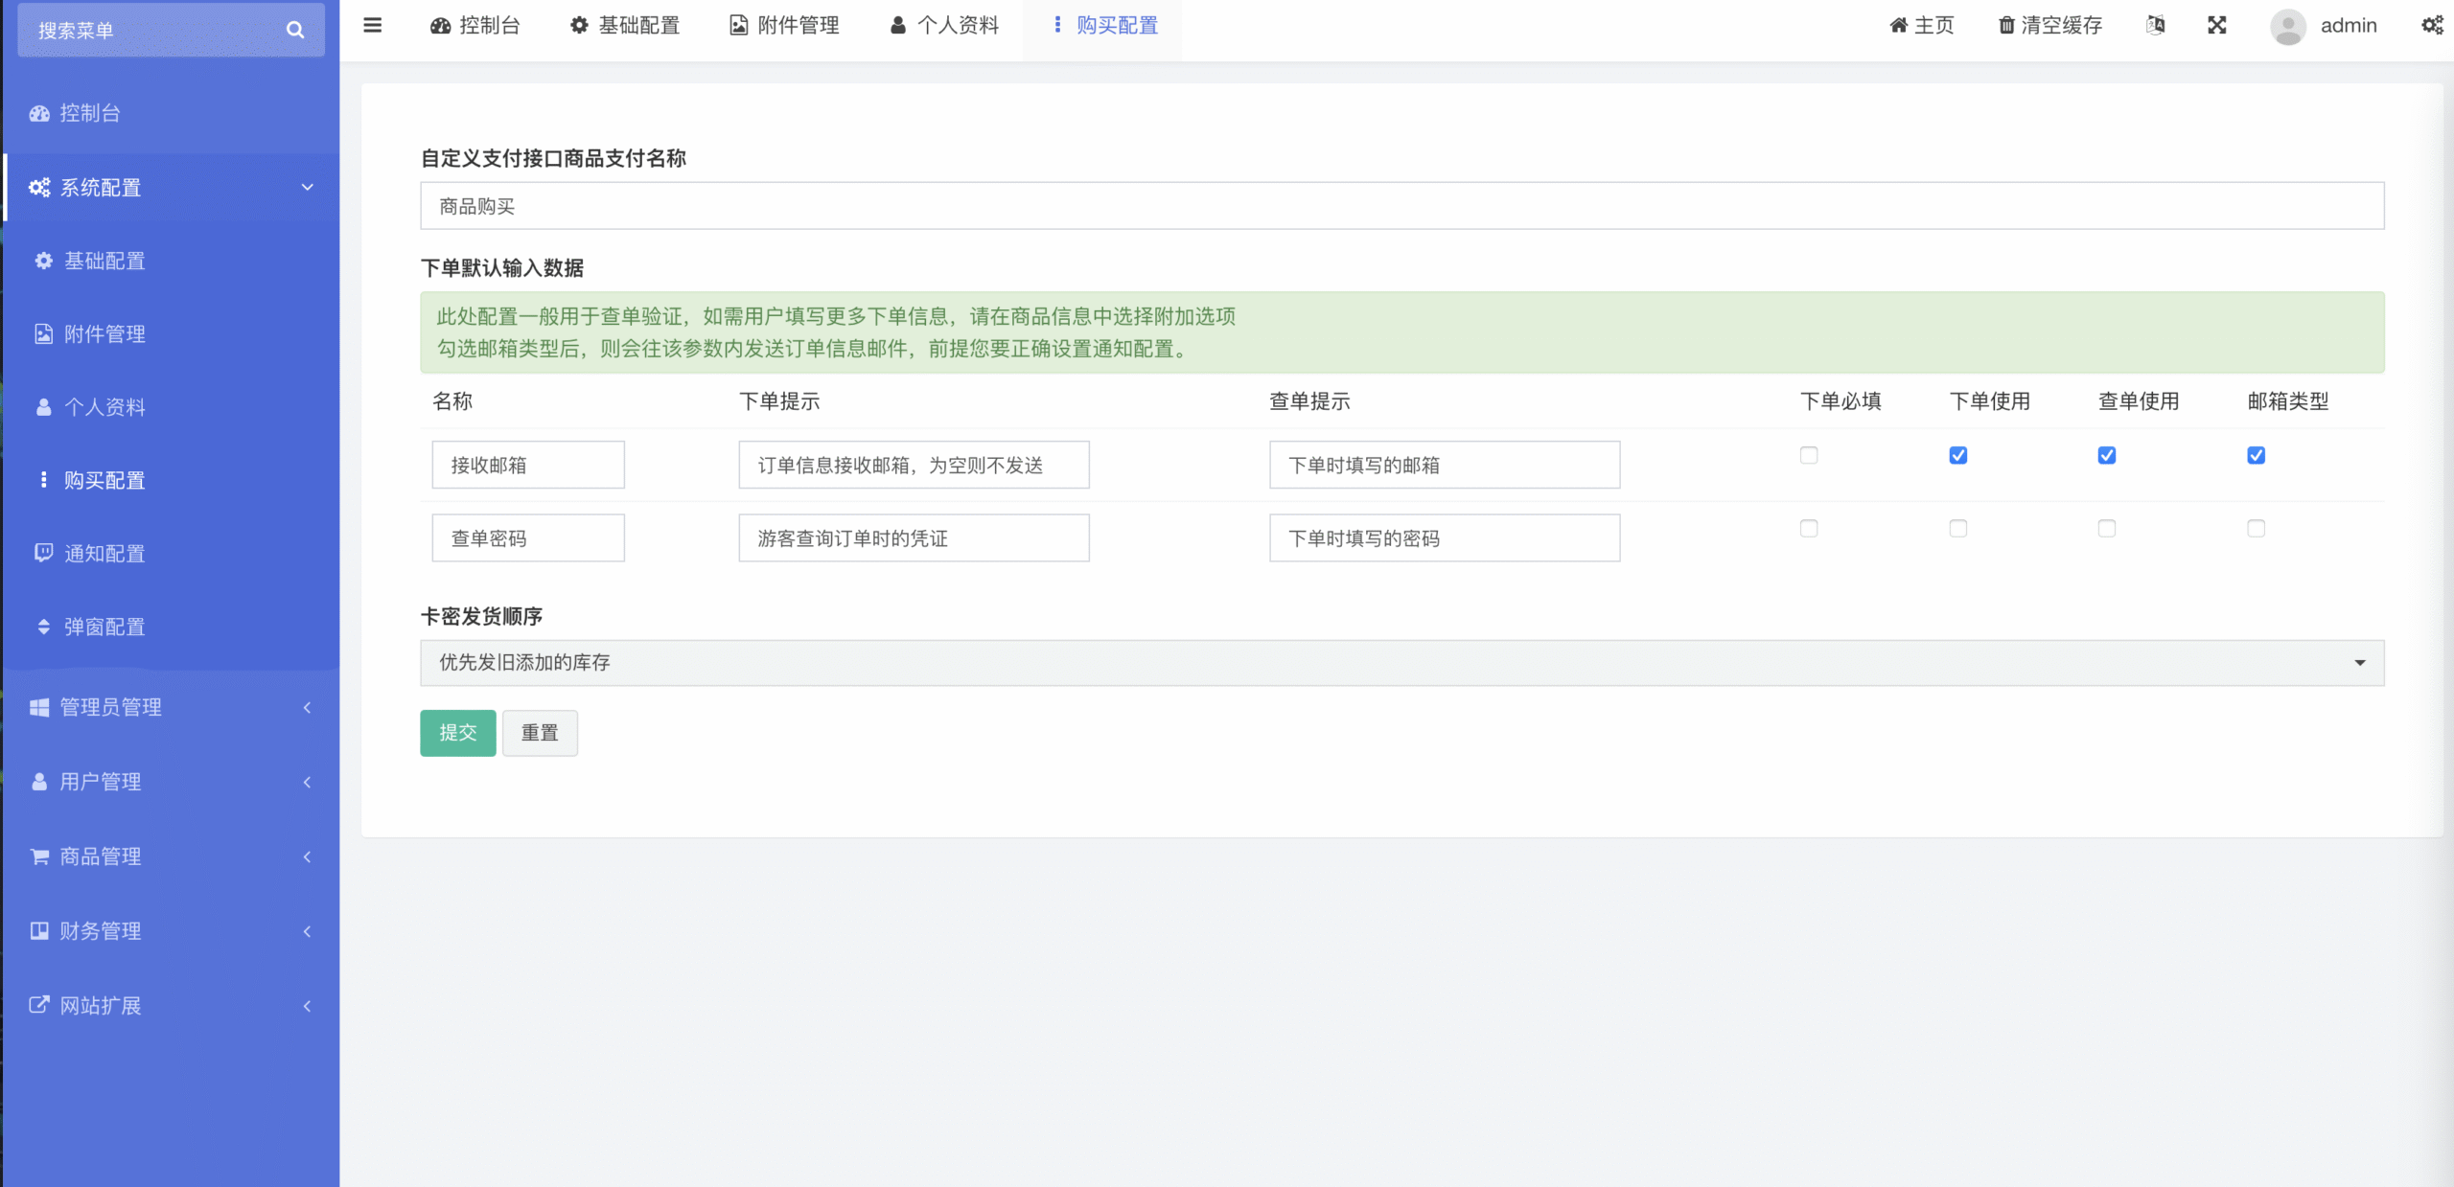The image size is (2454, 1187).
Task: Click the 重置 button
Action: coord(540,733)
